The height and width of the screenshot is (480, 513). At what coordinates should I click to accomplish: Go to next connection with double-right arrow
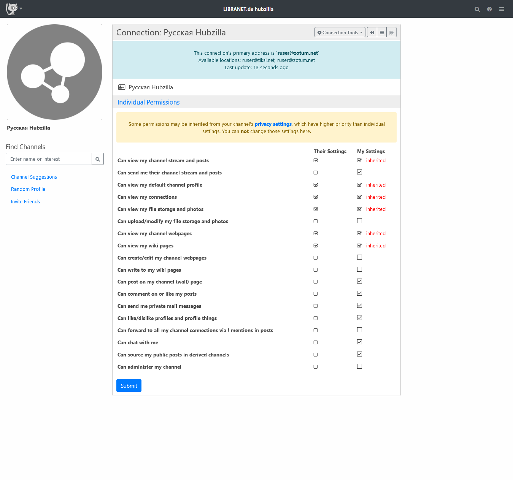click(392, 32)
